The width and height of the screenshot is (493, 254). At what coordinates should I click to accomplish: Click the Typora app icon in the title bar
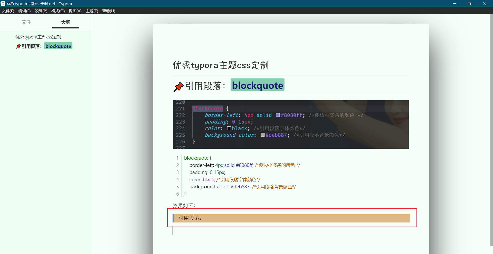(x=3, y=4)
